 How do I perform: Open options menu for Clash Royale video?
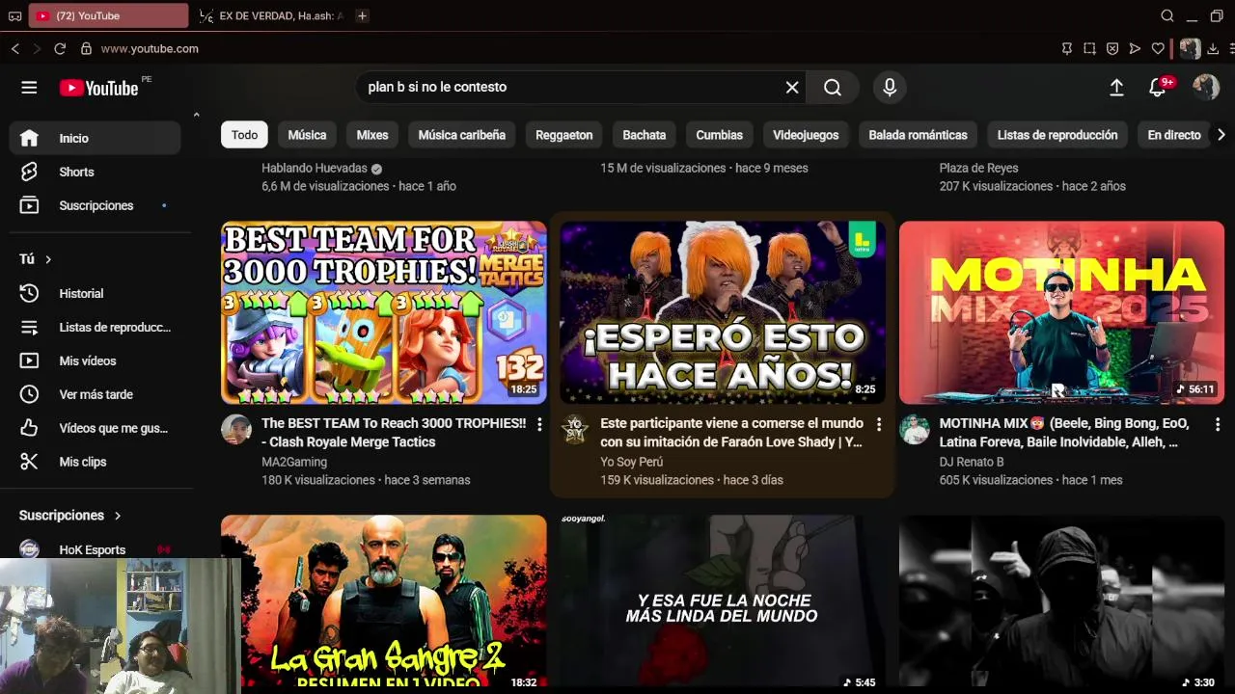539,424
